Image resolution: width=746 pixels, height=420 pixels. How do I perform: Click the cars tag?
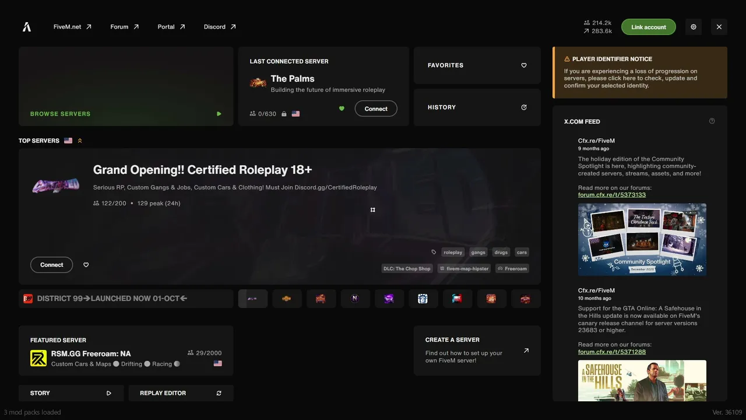coord(522,252)
